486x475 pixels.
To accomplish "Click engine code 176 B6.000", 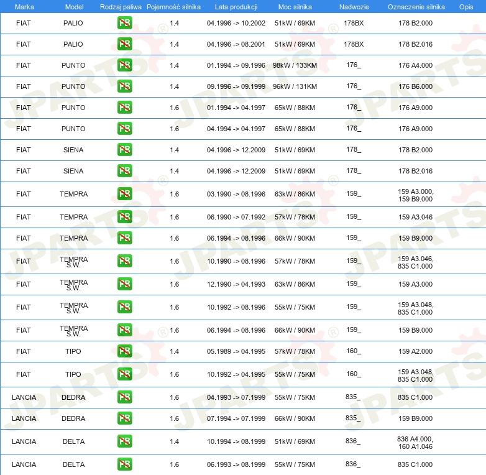I will tap(415, 86).
